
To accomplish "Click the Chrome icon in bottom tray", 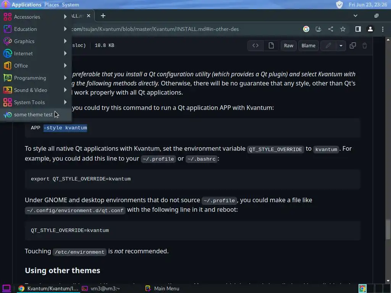I will [x=363, y=288].
